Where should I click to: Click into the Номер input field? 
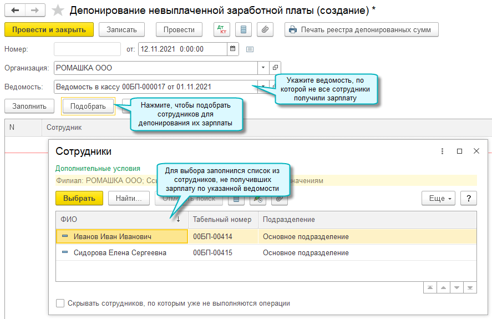click(87, 49)
